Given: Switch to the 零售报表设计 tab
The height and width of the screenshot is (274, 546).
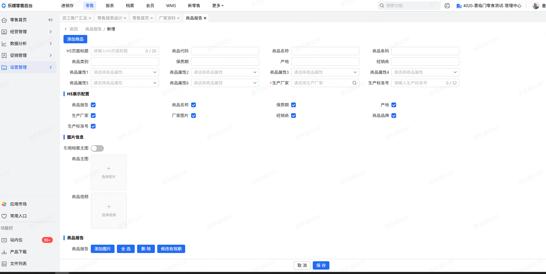Looking at the screenshot, I should [110, 18].
